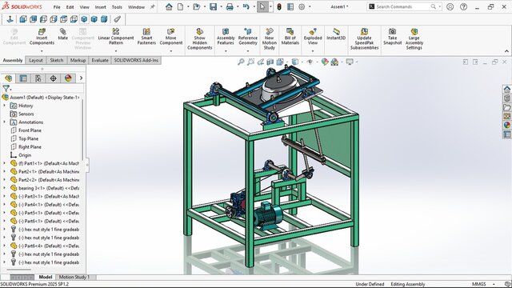Click the Insert Components tool
The image size is (512, 288).
point(42,37)
